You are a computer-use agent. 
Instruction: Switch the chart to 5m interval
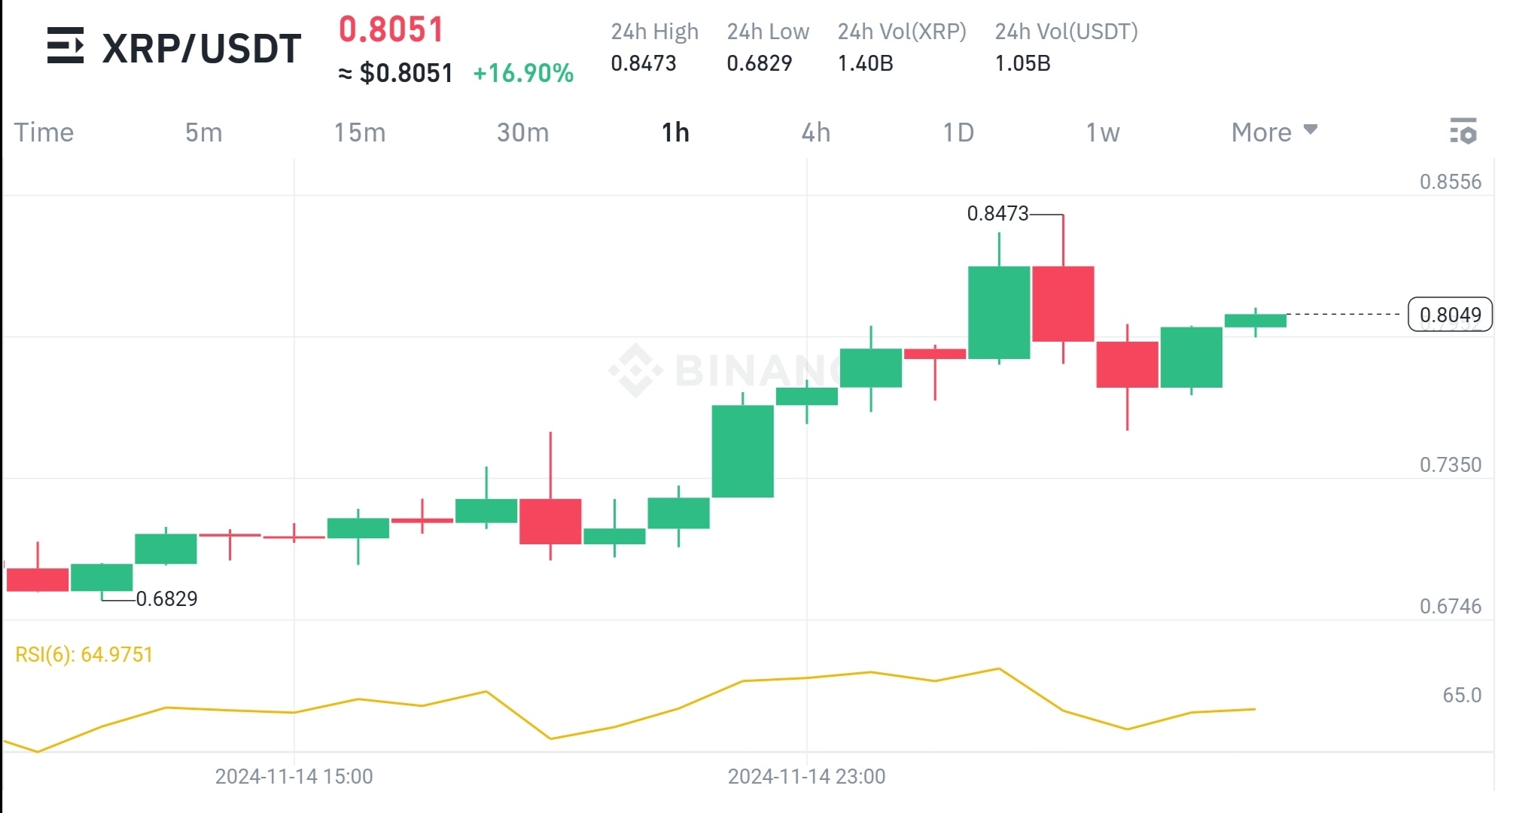click(x=202, y=132)
